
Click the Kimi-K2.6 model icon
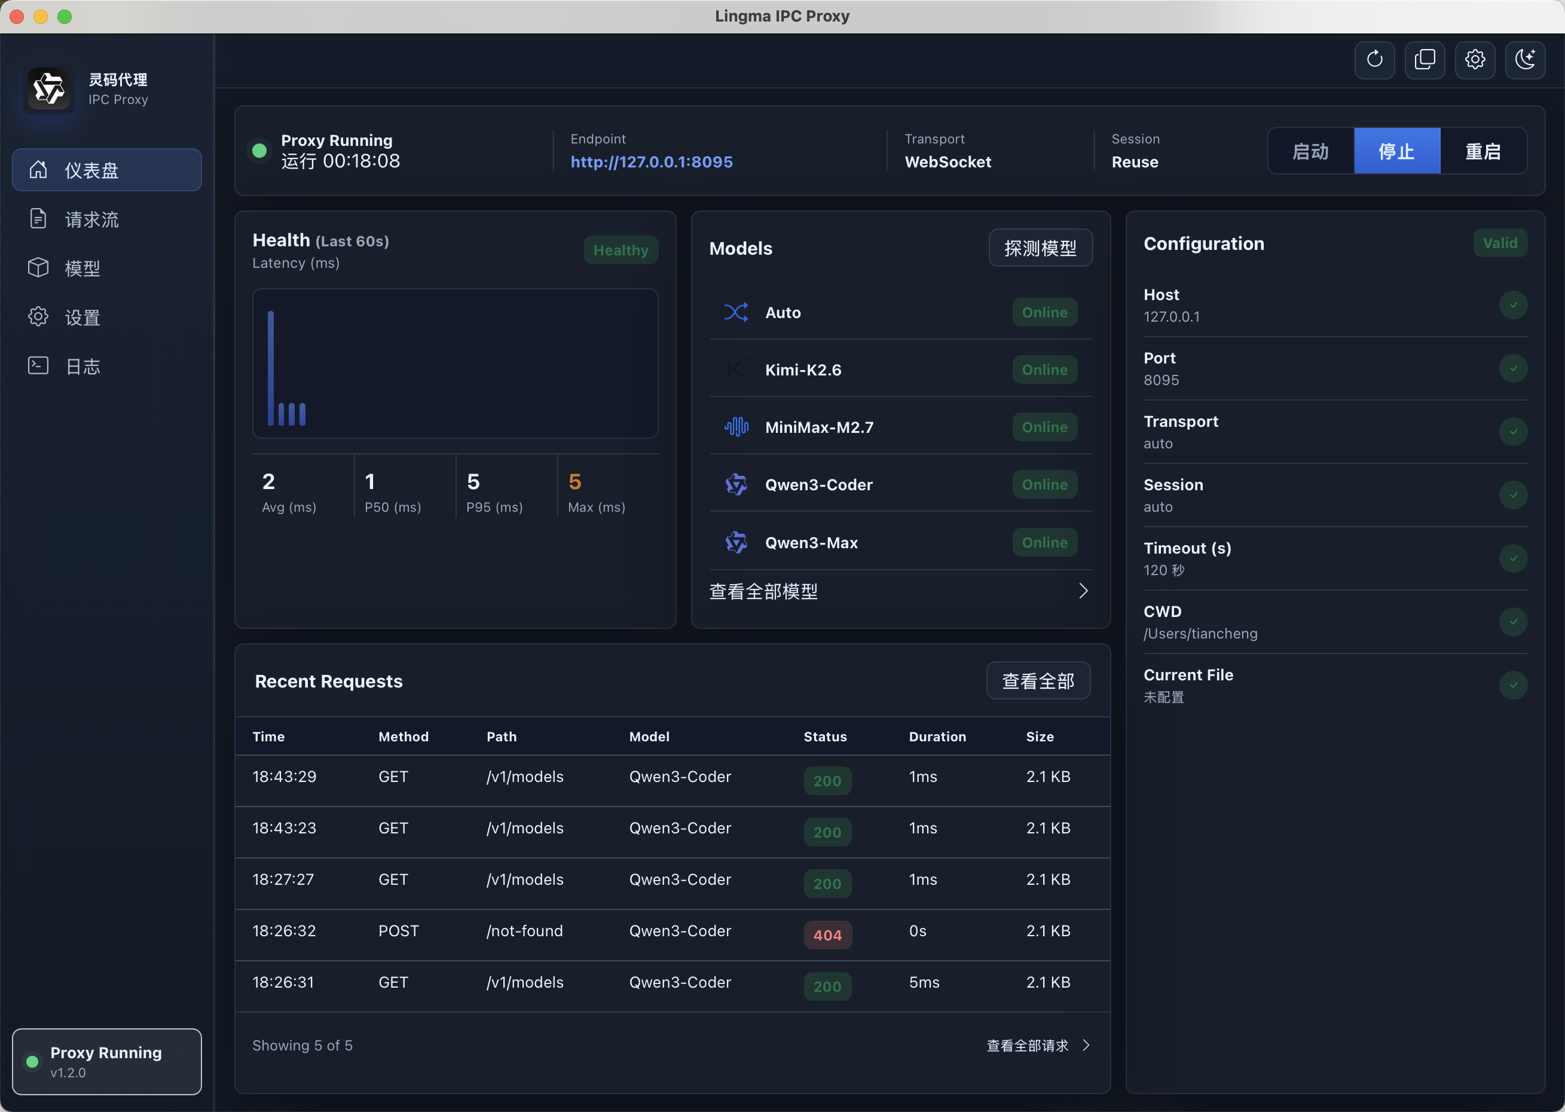pyautogui.click(x=736, y=369)
